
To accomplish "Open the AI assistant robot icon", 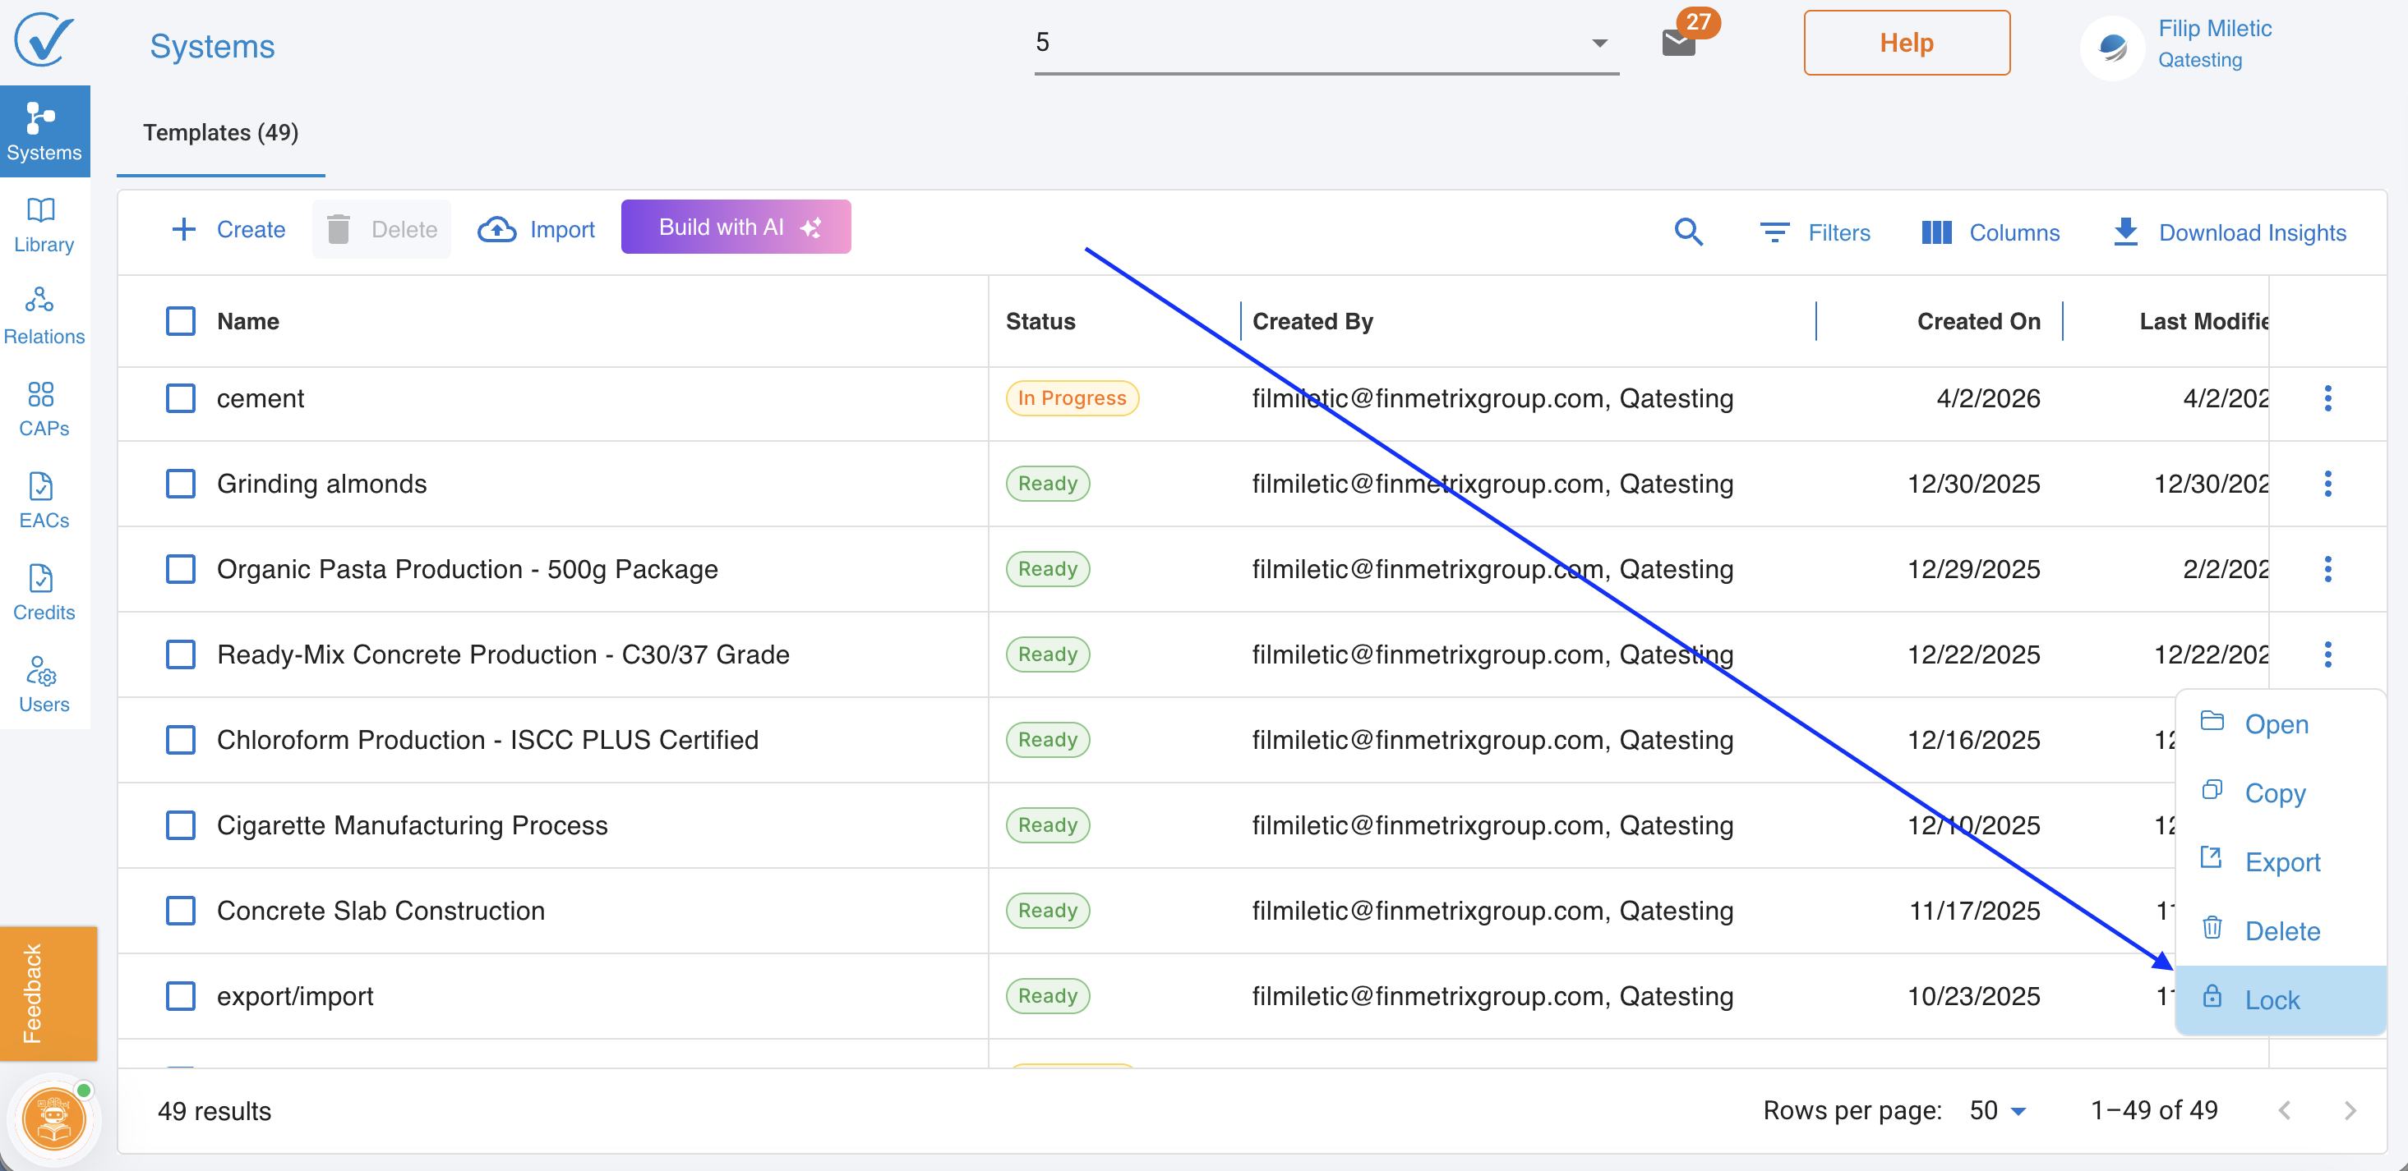I will pyautogui.click(x=53, y=1118).
